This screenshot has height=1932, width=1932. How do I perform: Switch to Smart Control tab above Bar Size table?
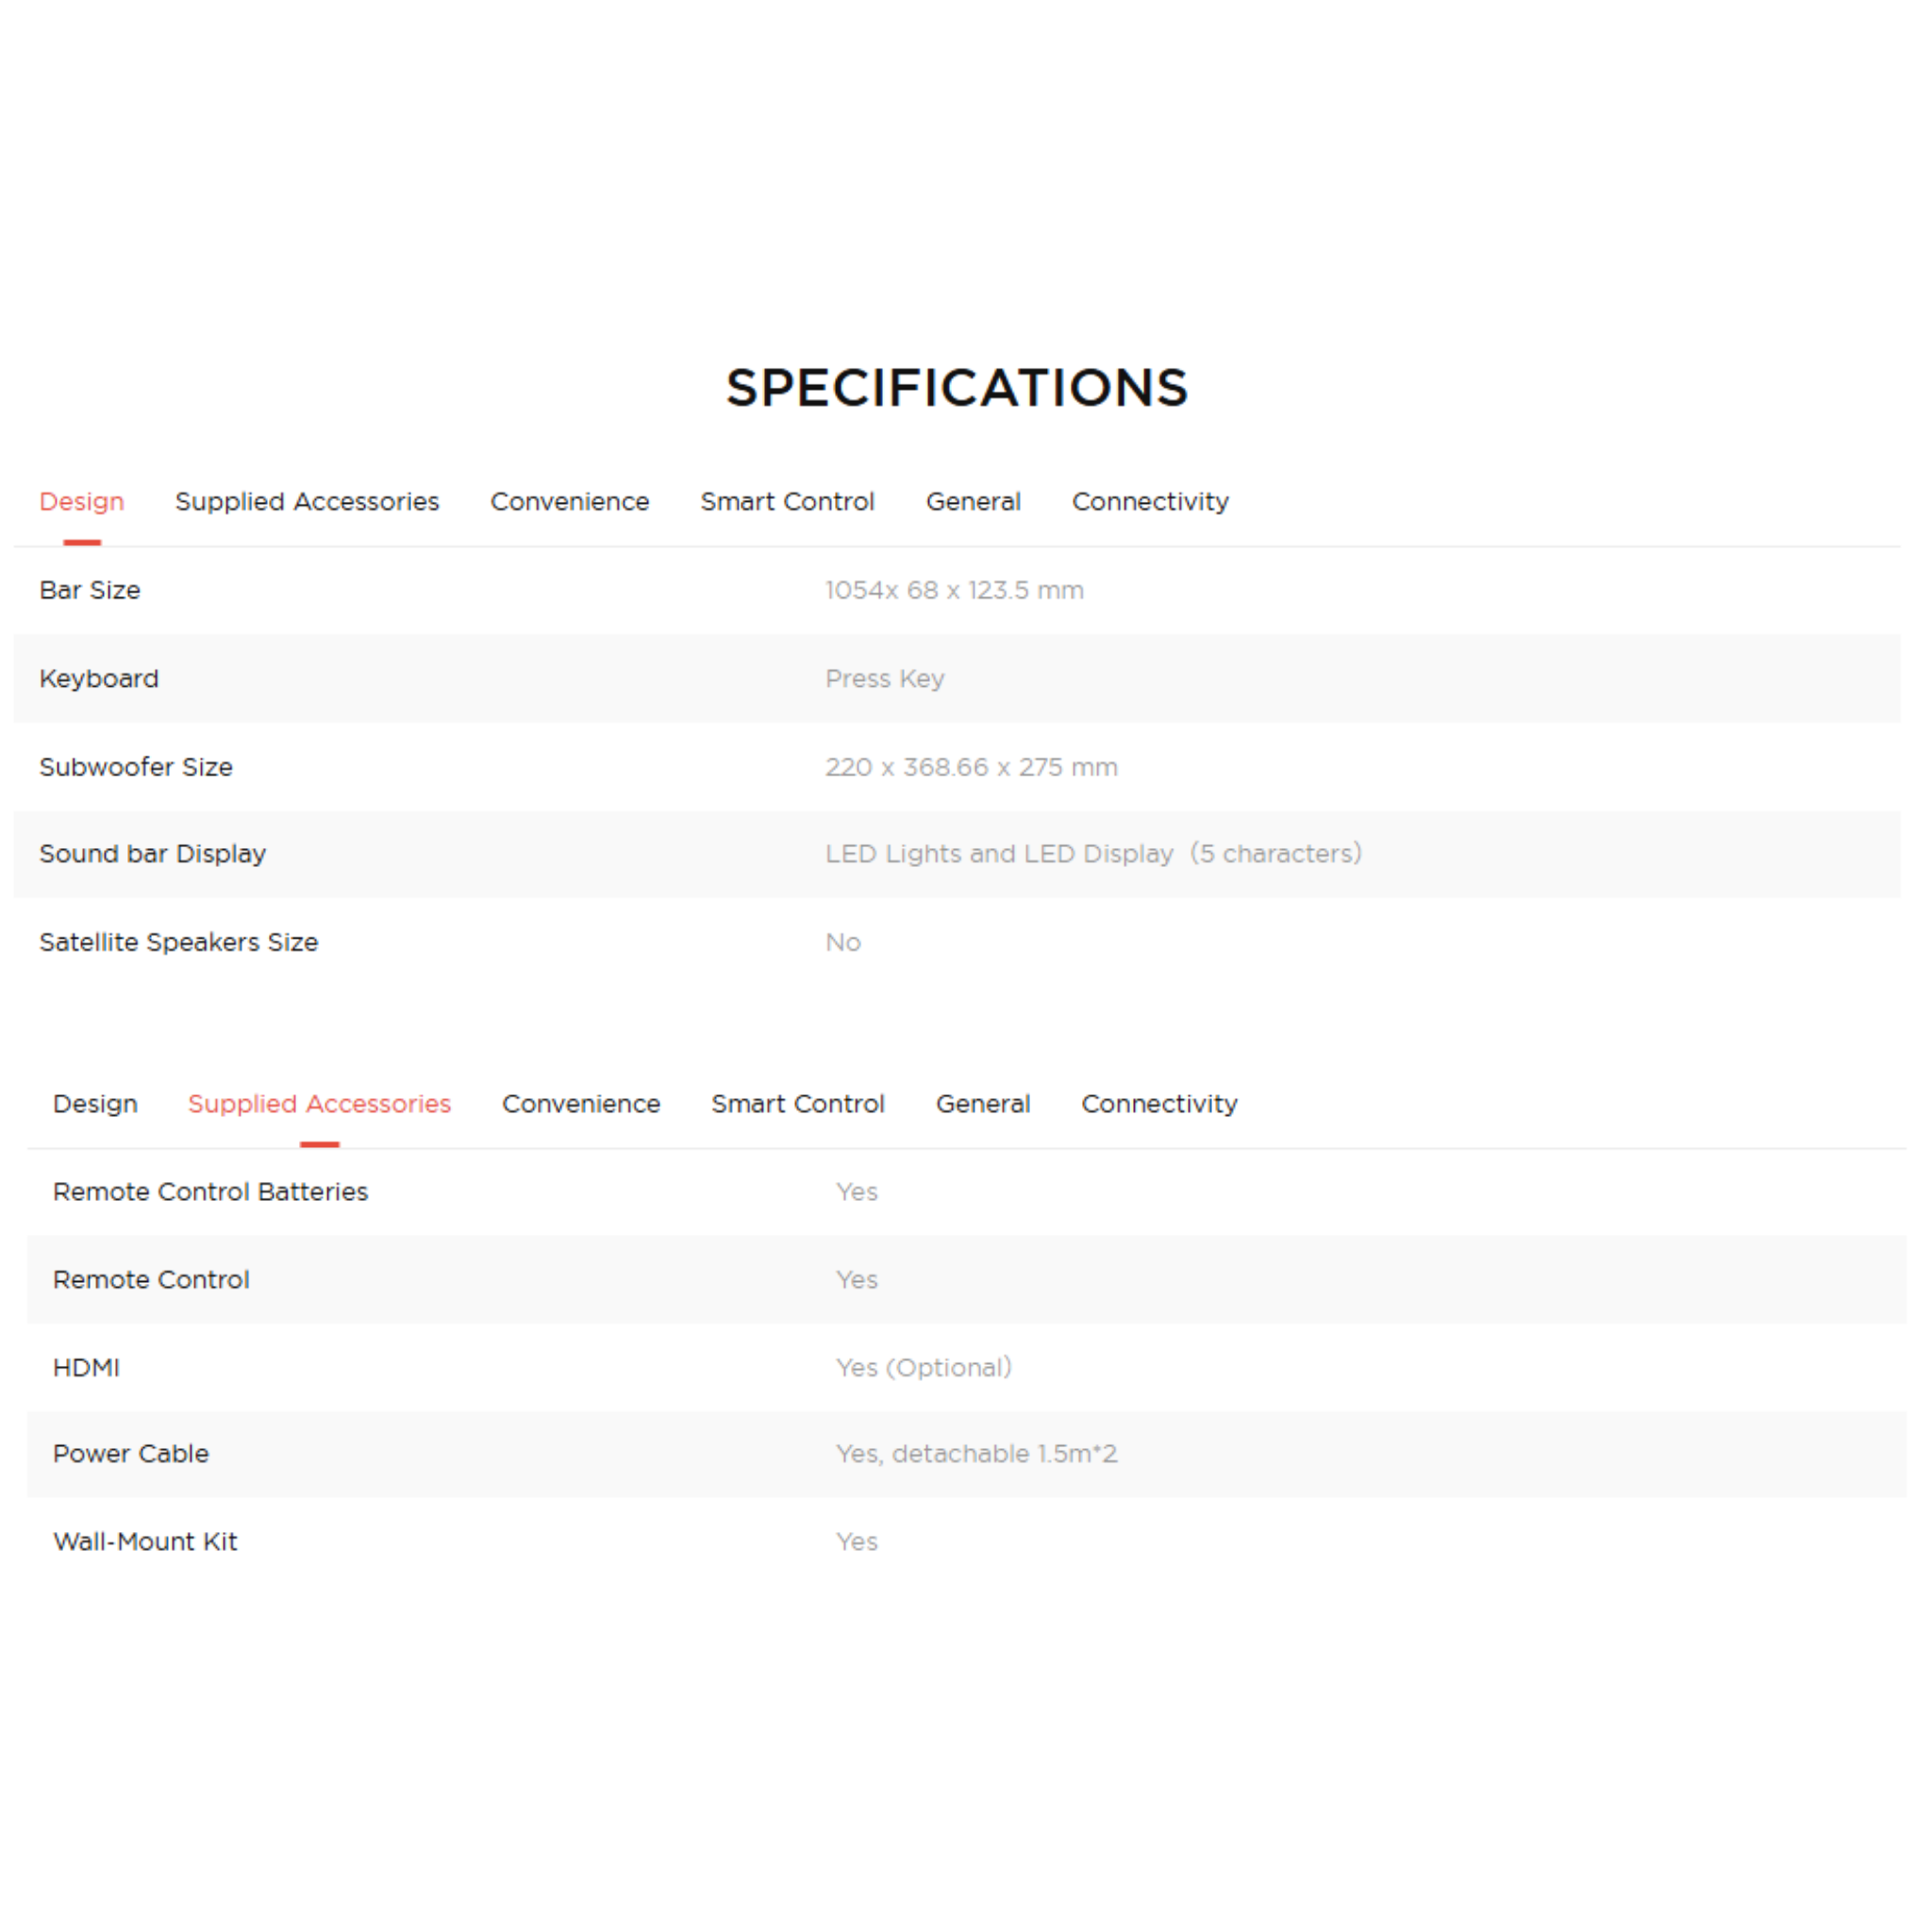click(787, 502)
